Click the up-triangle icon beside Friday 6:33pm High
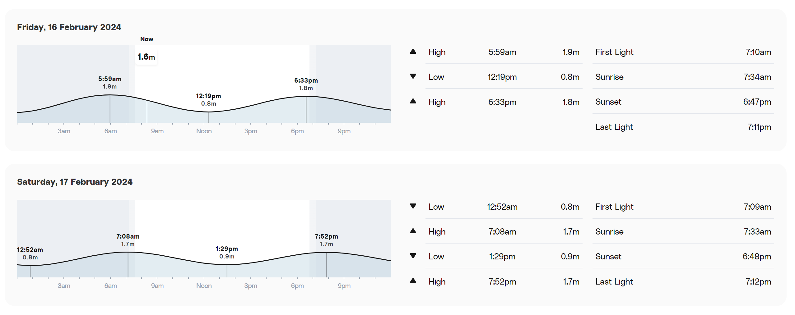 (413, 101)
